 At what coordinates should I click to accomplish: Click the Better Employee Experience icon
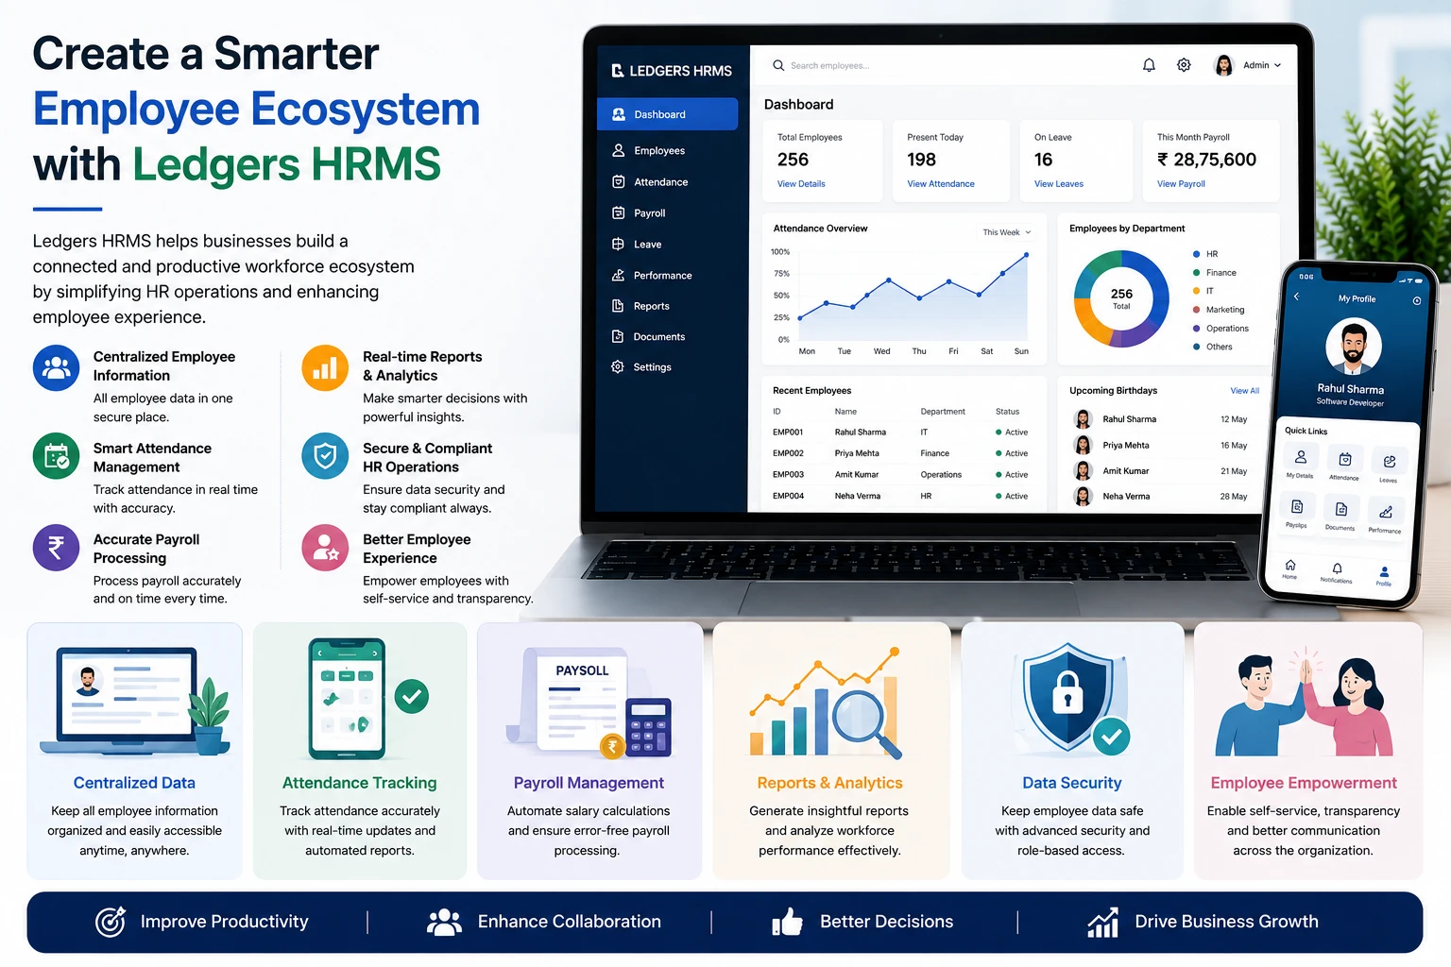325,548
